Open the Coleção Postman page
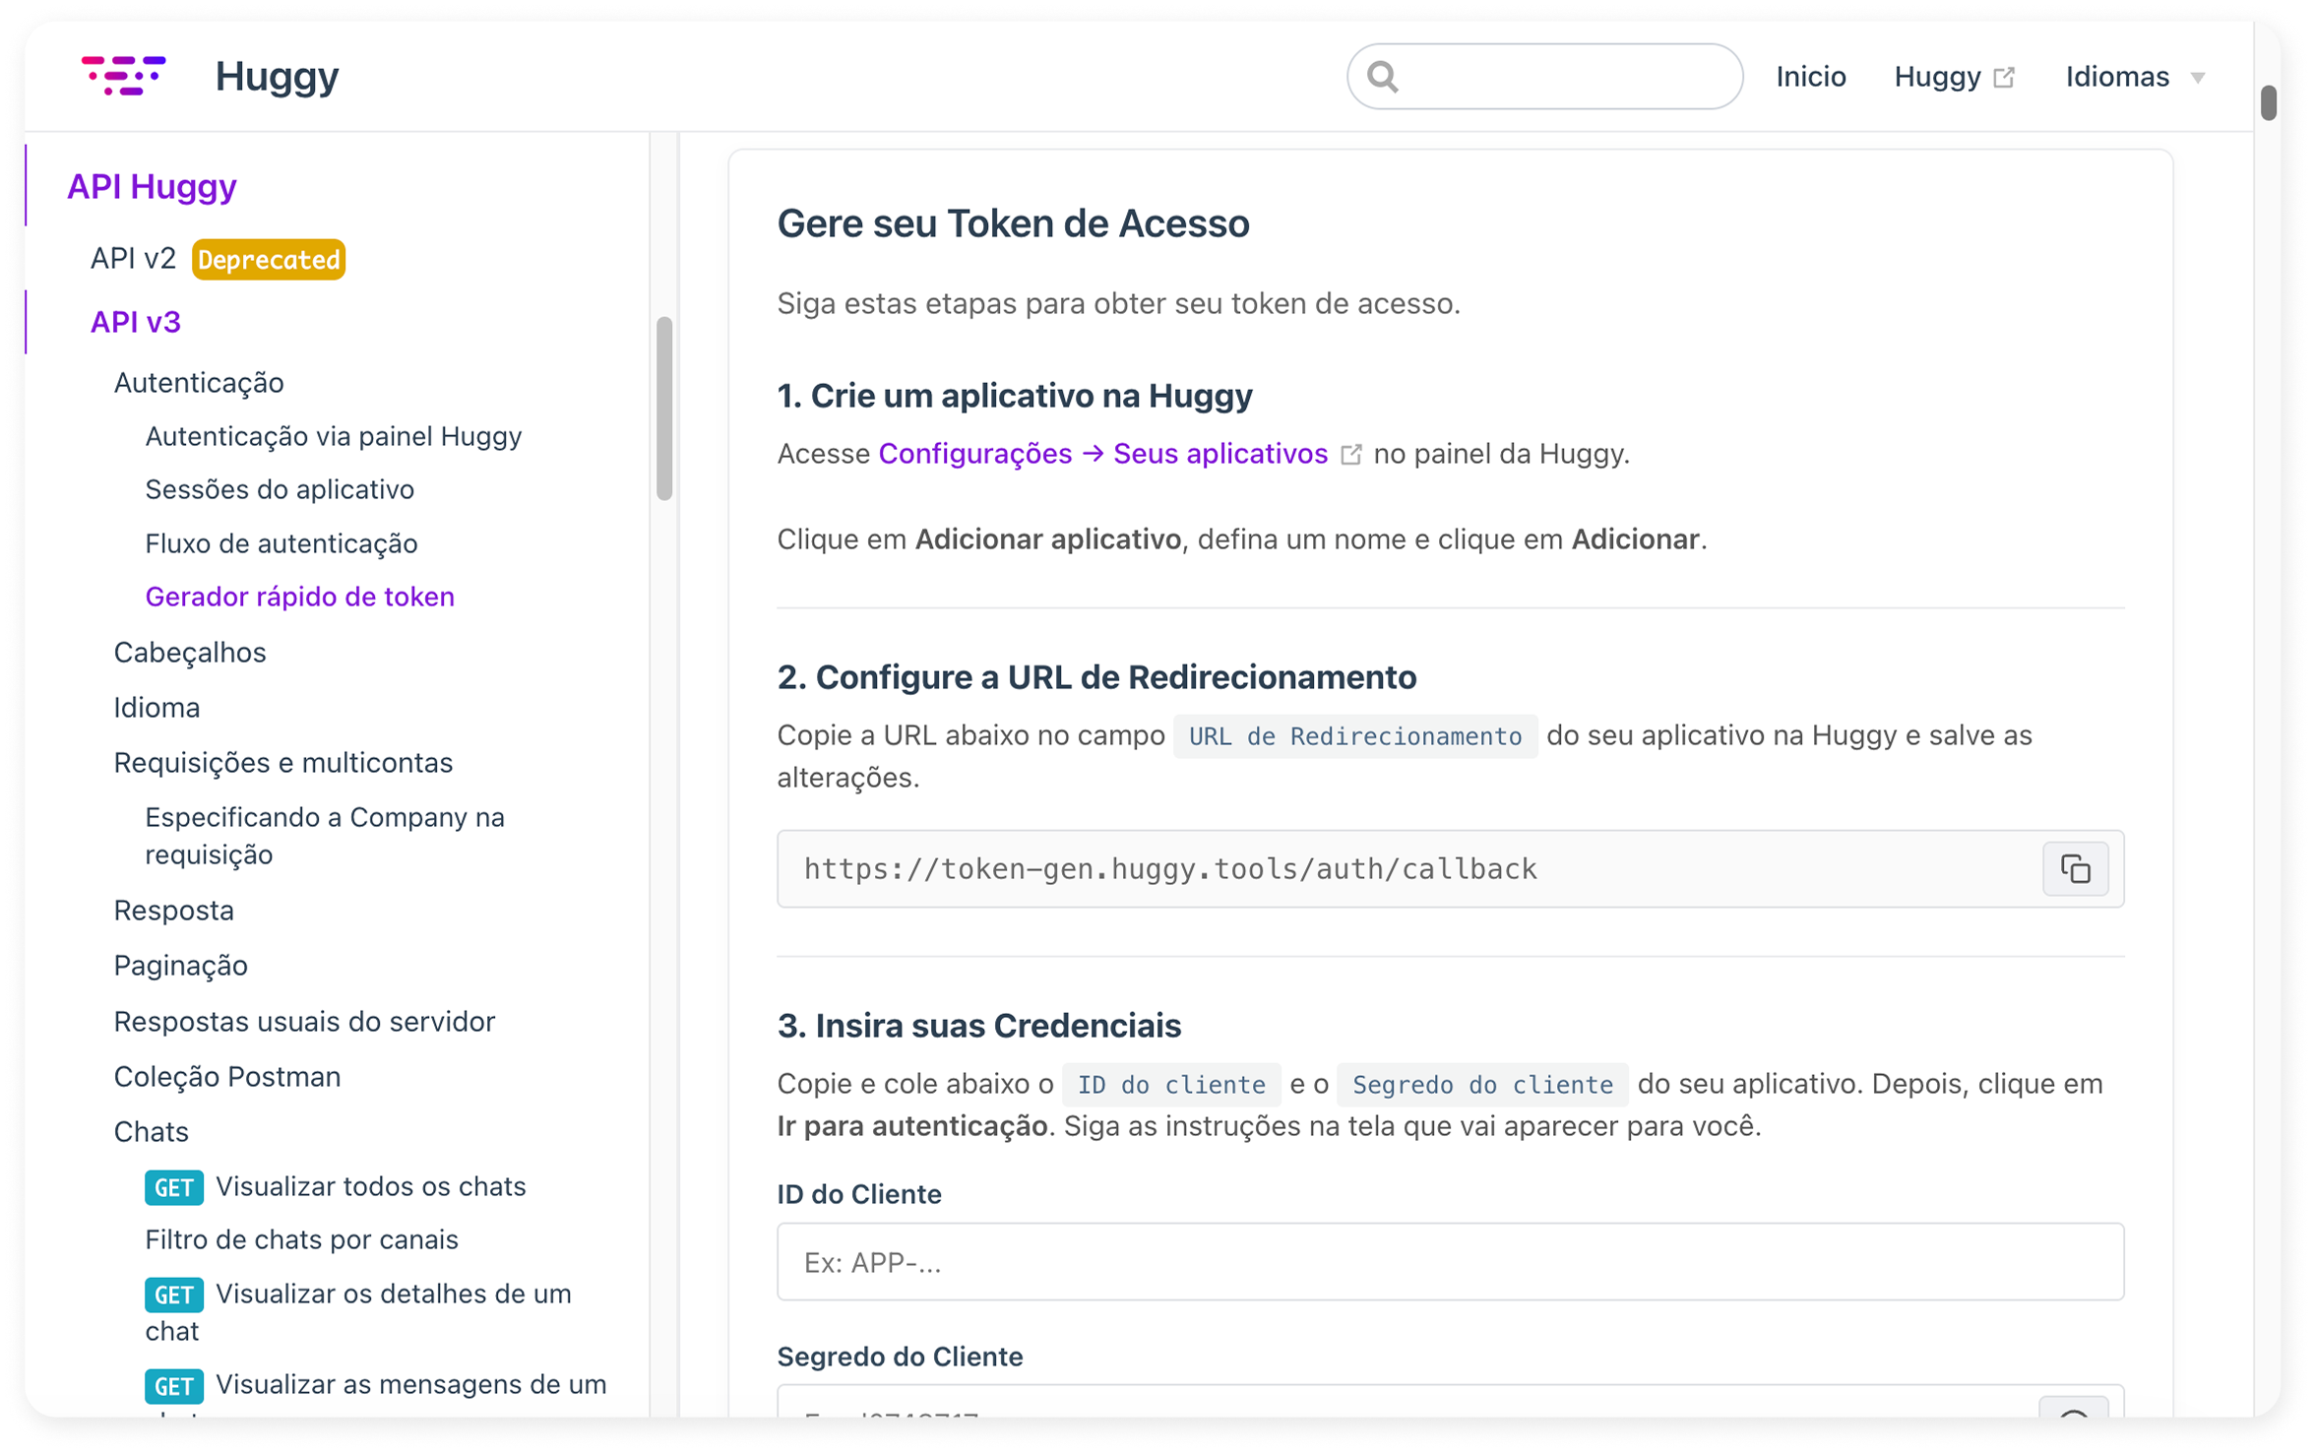Screen dimensions: 2313x1453 tap(227, 1076)
